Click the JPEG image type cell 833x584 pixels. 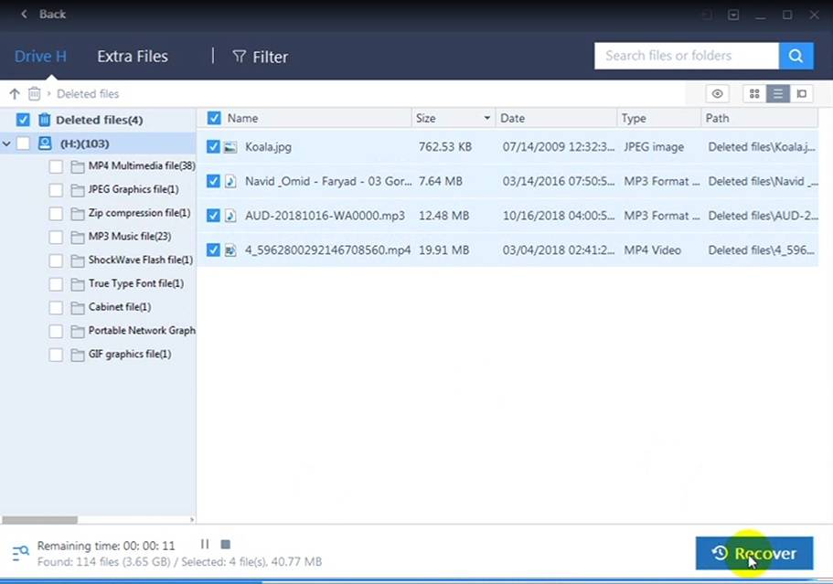[654, 147]
